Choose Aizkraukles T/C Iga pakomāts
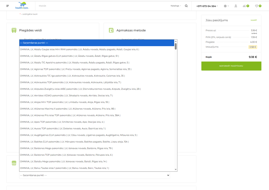 (97, 76)
